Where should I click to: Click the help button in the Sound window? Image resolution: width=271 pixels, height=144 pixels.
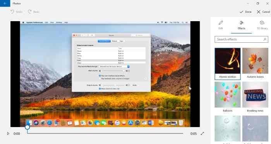(146, 79)
